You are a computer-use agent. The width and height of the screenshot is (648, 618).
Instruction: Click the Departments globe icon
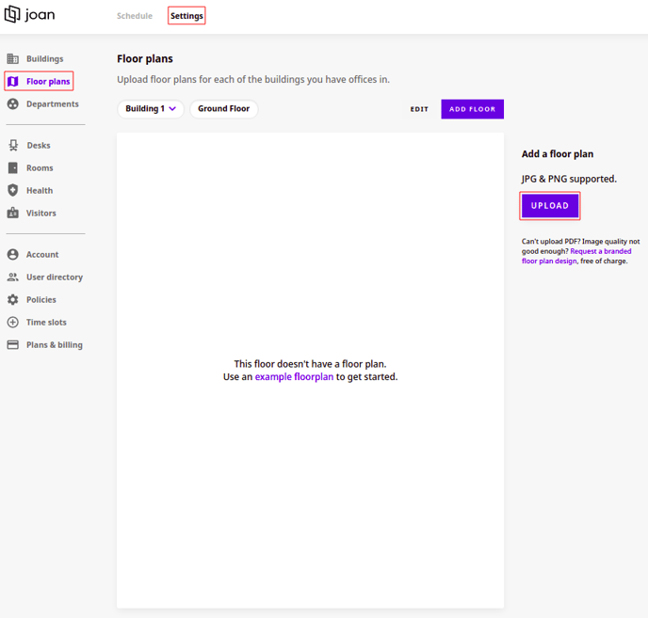pos(13,104)
